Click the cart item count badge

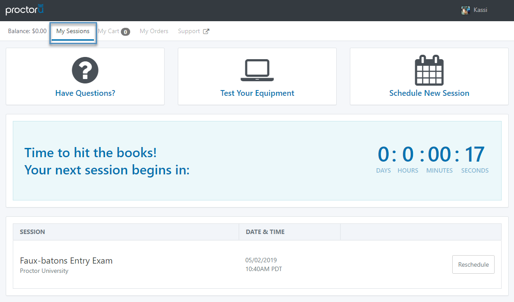pos(125,32)
